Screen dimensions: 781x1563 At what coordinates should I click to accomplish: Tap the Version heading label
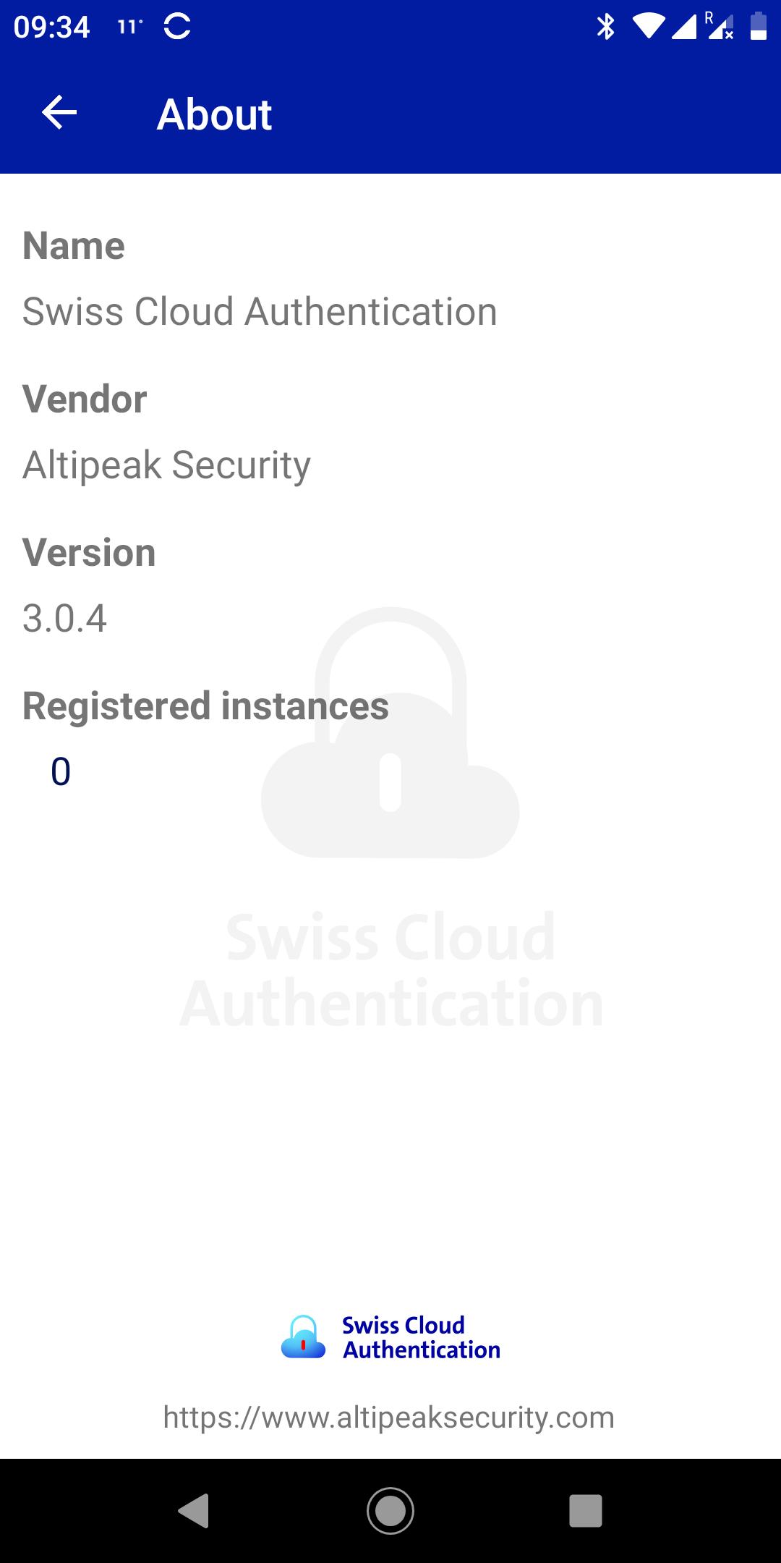(89, 553)
